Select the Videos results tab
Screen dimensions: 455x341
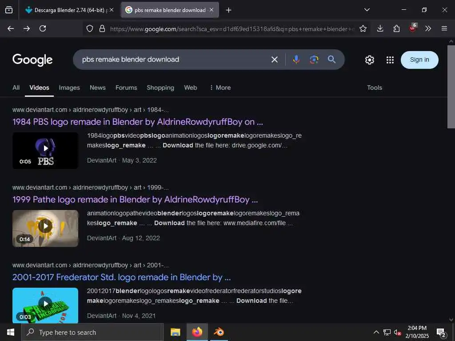pos(39,87)
